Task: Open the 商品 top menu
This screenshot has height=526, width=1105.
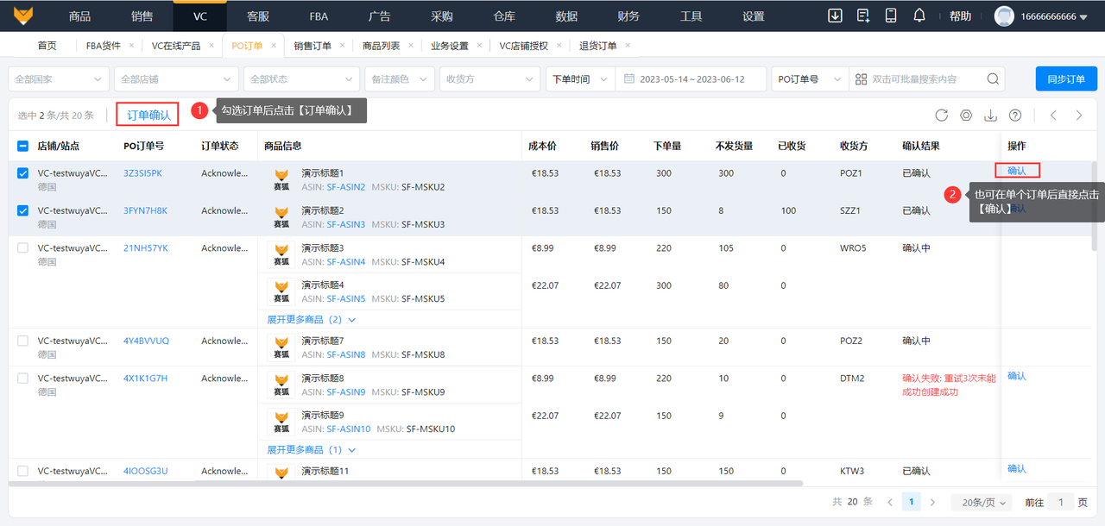Action: point(79,16)
